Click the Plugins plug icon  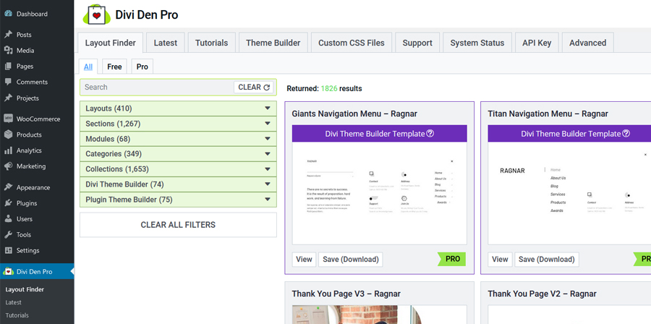click(8, 203)
